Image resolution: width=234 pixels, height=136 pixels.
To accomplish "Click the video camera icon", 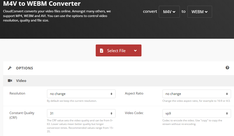I will (x=10, y=81).
